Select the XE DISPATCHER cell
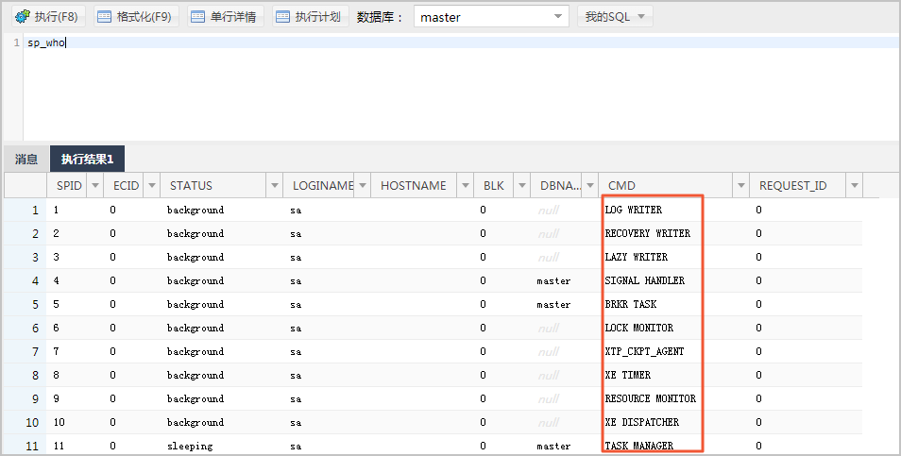 tap(642, 422)
